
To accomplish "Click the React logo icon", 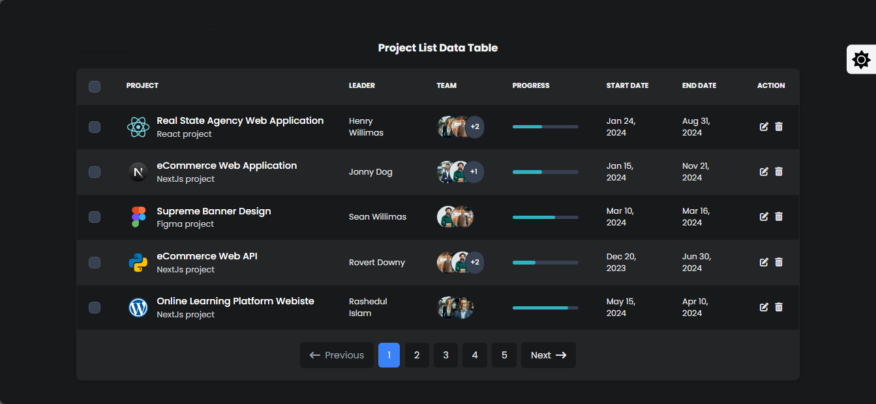I will pos(138,127).
